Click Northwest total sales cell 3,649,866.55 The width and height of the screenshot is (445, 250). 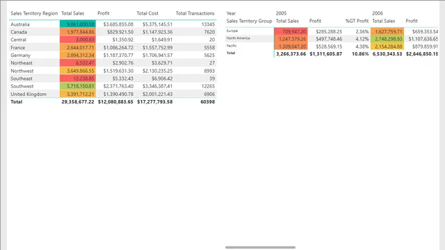[78, 71]
